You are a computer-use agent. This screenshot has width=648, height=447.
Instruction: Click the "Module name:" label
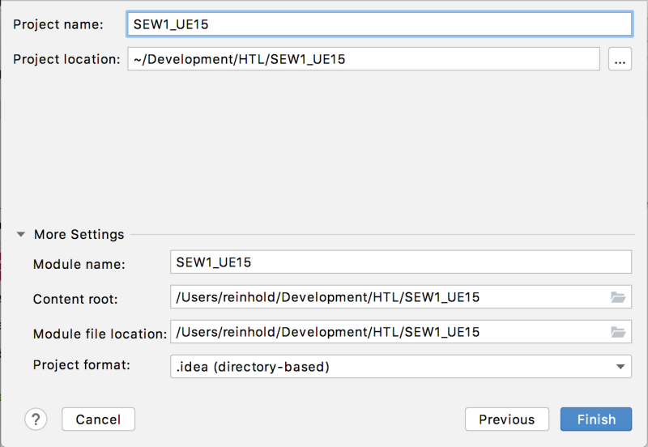79,264
